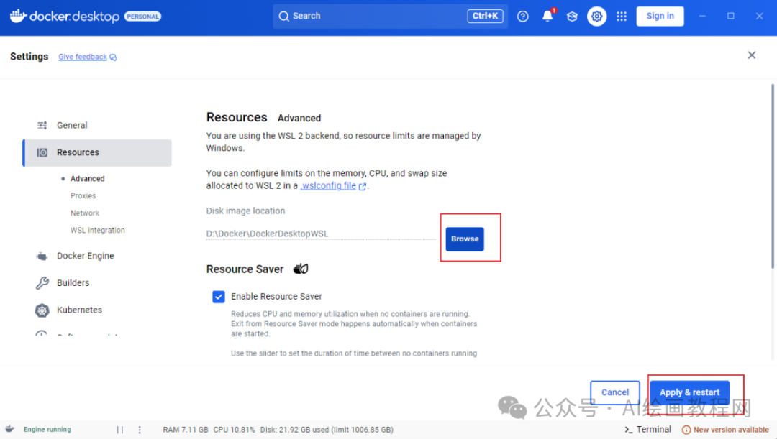This screenshot has height=439, width=777.
Task: Click the Search input field
Action: click(x=390, y=16)
